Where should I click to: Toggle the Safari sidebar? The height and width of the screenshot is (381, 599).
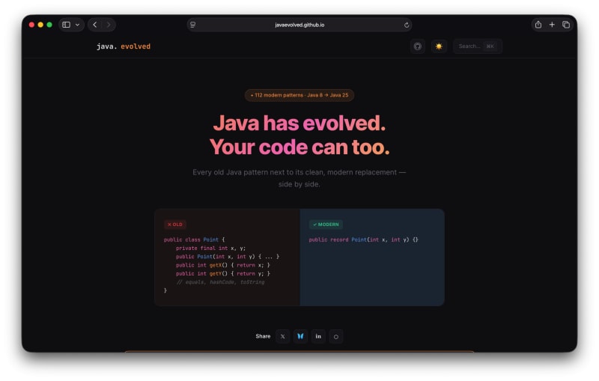point(67,25)
